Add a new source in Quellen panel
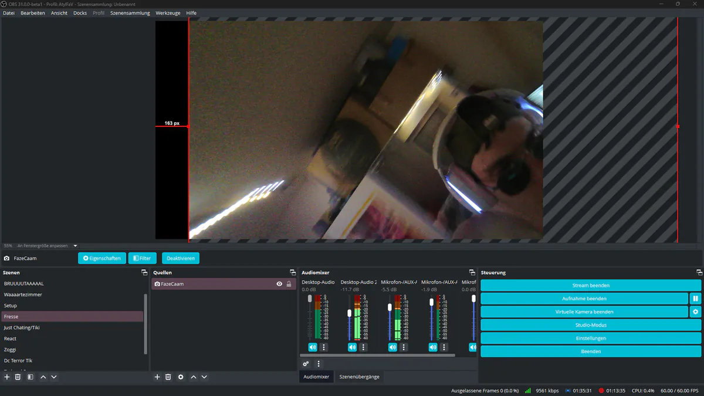 click(x=157, y=377)
